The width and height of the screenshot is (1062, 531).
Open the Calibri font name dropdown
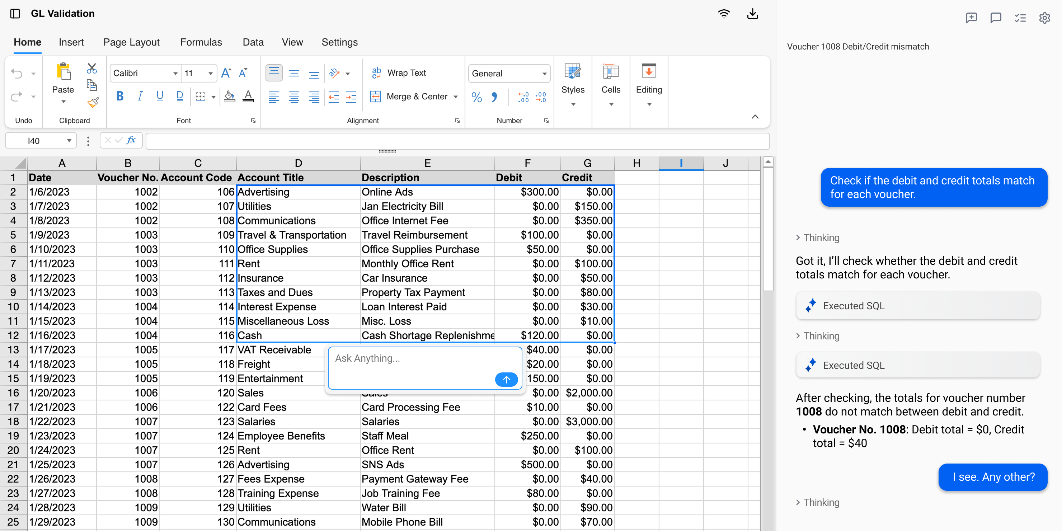pyautogui.click(x=175, y=74)
